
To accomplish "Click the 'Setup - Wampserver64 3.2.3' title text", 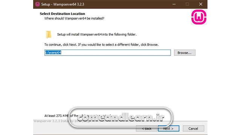I will (63, 4).
